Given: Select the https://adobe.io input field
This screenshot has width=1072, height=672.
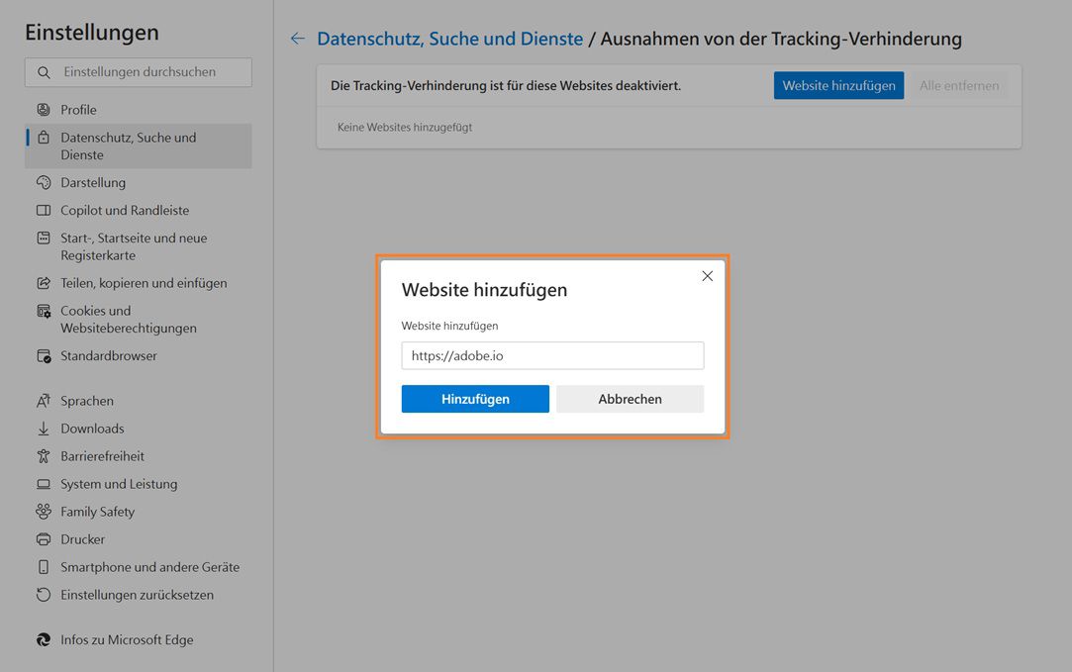Looking at the screenshot, I should (552, 355).
